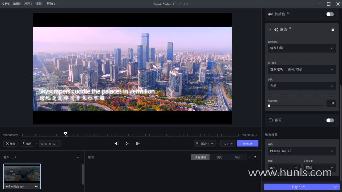Image resolution: width=342 pixels, height=192 pixels.
Task: Open the 普罗透斯 AI model dropdown
Action: pyautogui.click(x=302, y=69)
